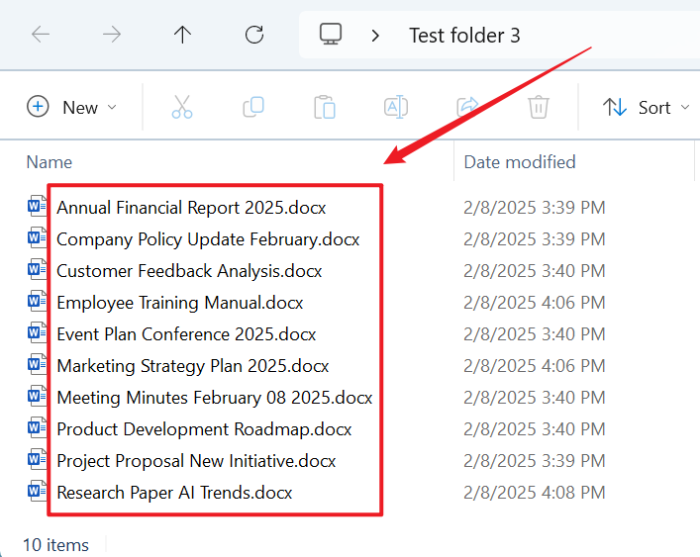Go up one folder level
The image size is (700, 557).
click(182, 35)
